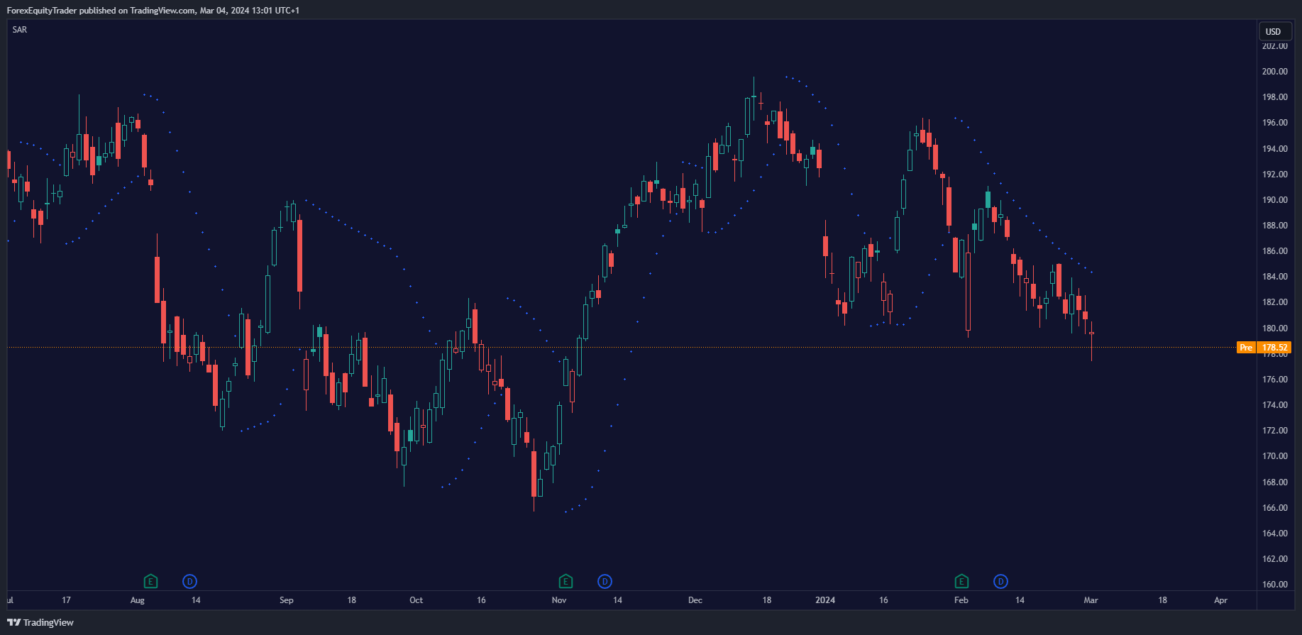Click the TradingView wordmark text
The image size is (1302, 635).
tap(48, 622)
